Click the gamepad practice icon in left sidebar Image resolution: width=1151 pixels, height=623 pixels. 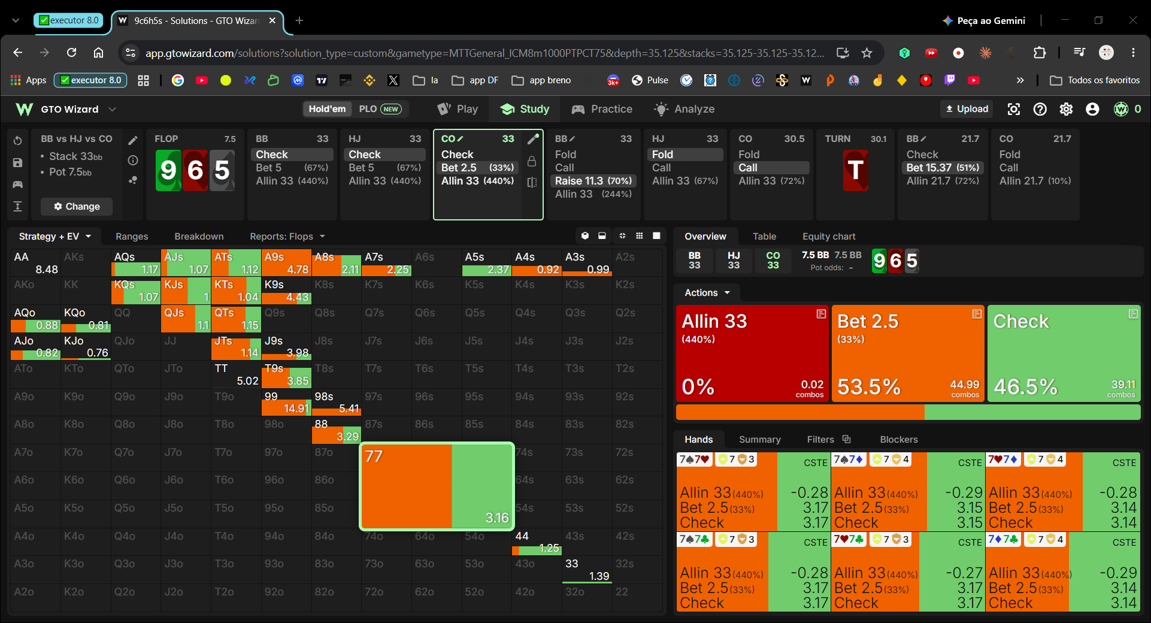coord(18,185)
